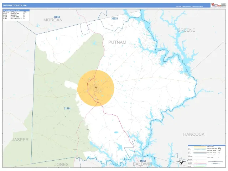Image resolution: width=228 pixels, height=171 pixels.
Task: Click the BALDWIN county label
Action: click(142, 164)
